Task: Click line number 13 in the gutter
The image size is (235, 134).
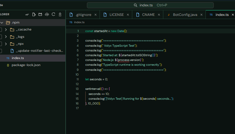Action: tap(77, 89)
